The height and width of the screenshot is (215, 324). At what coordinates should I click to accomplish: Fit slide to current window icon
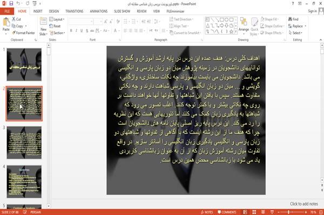pos(321,212)
